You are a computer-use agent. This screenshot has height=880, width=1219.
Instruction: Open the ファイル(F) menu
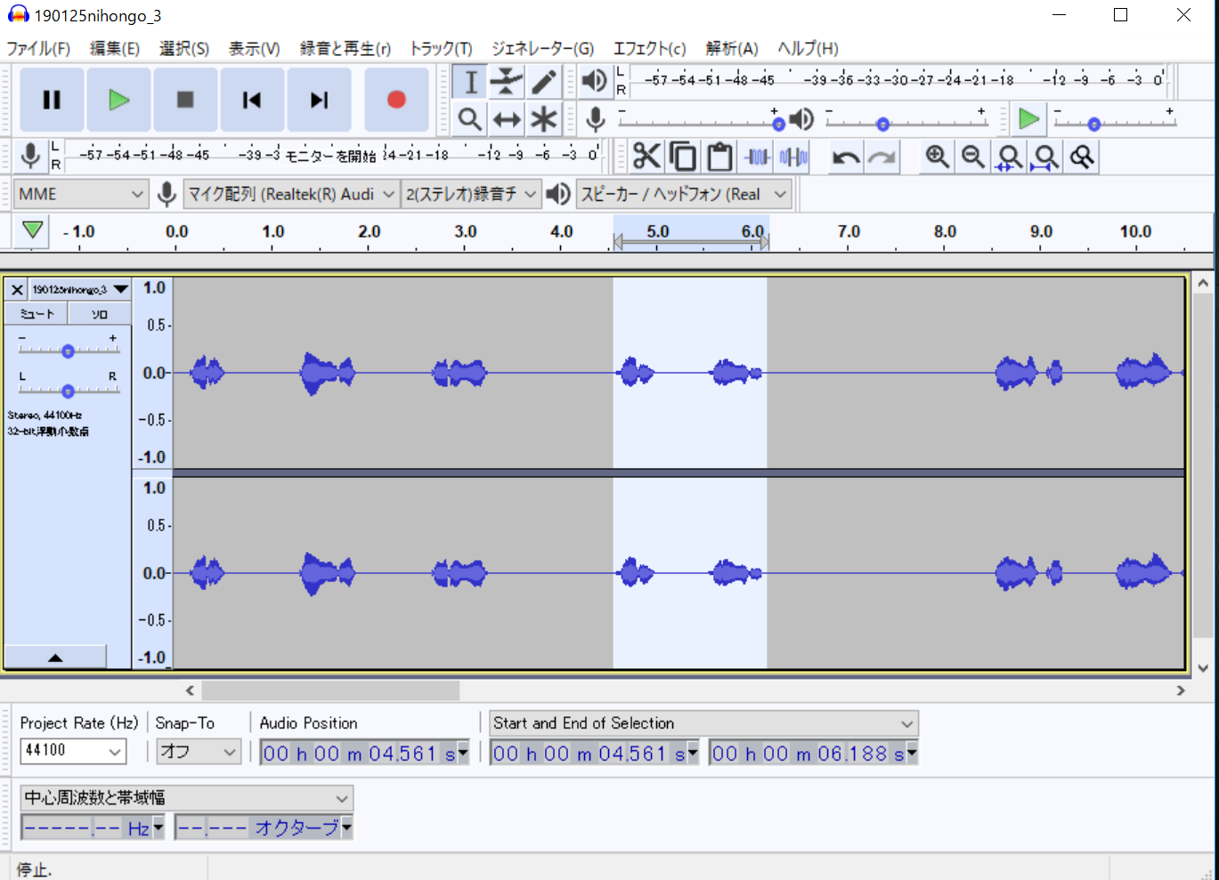coord(38,48)
